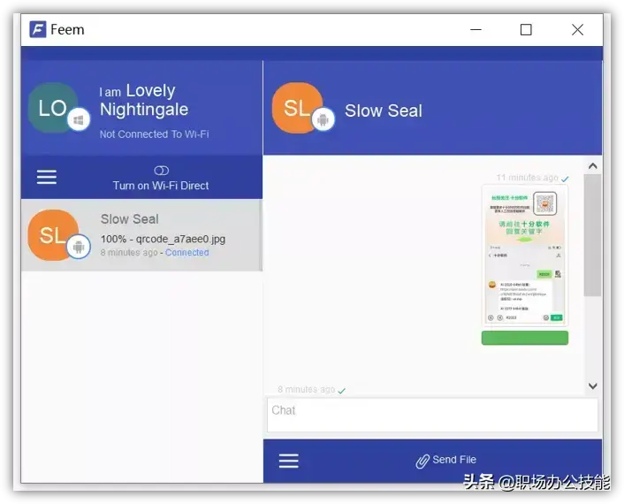Click the LO Lovely Nightingale avatar

[x=50, y=108]
